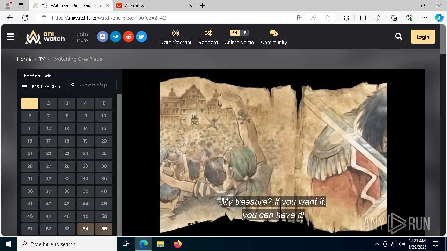Open Browser essentials
Image resolution: width=447 pixels, height=251 pixels.
[409, 18]
